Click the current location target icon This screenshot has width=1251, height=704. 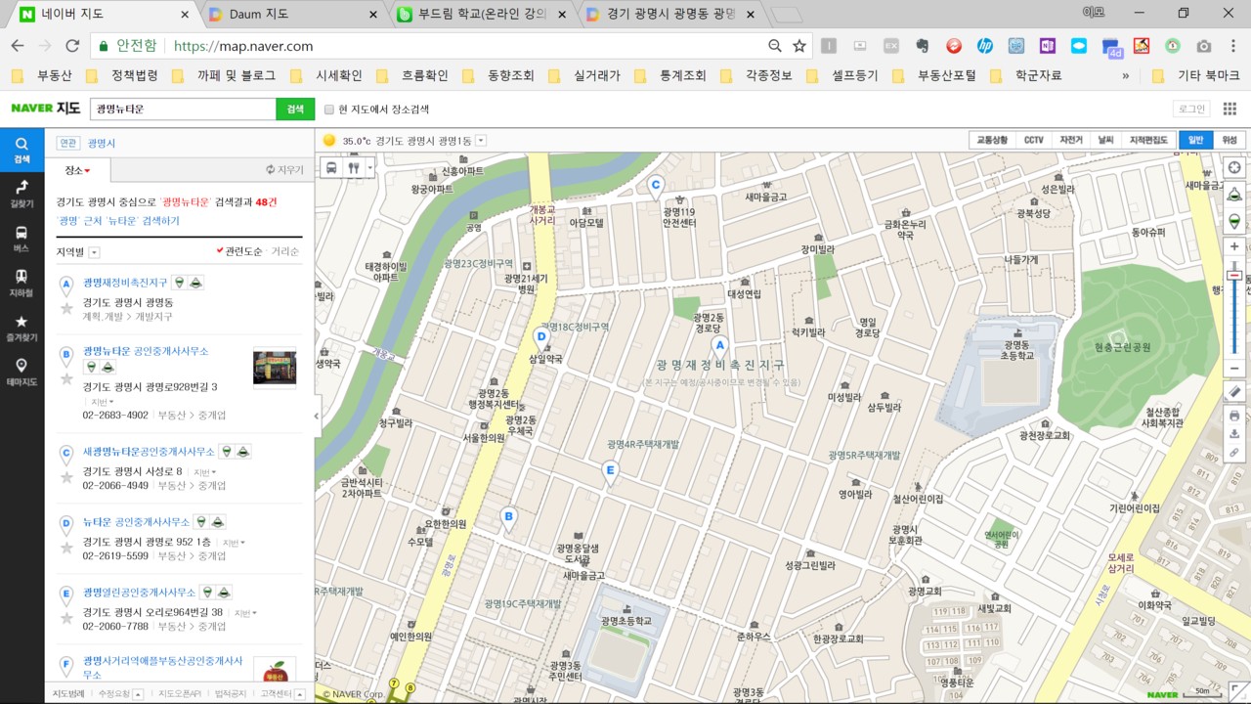[x=1234, y=167]
